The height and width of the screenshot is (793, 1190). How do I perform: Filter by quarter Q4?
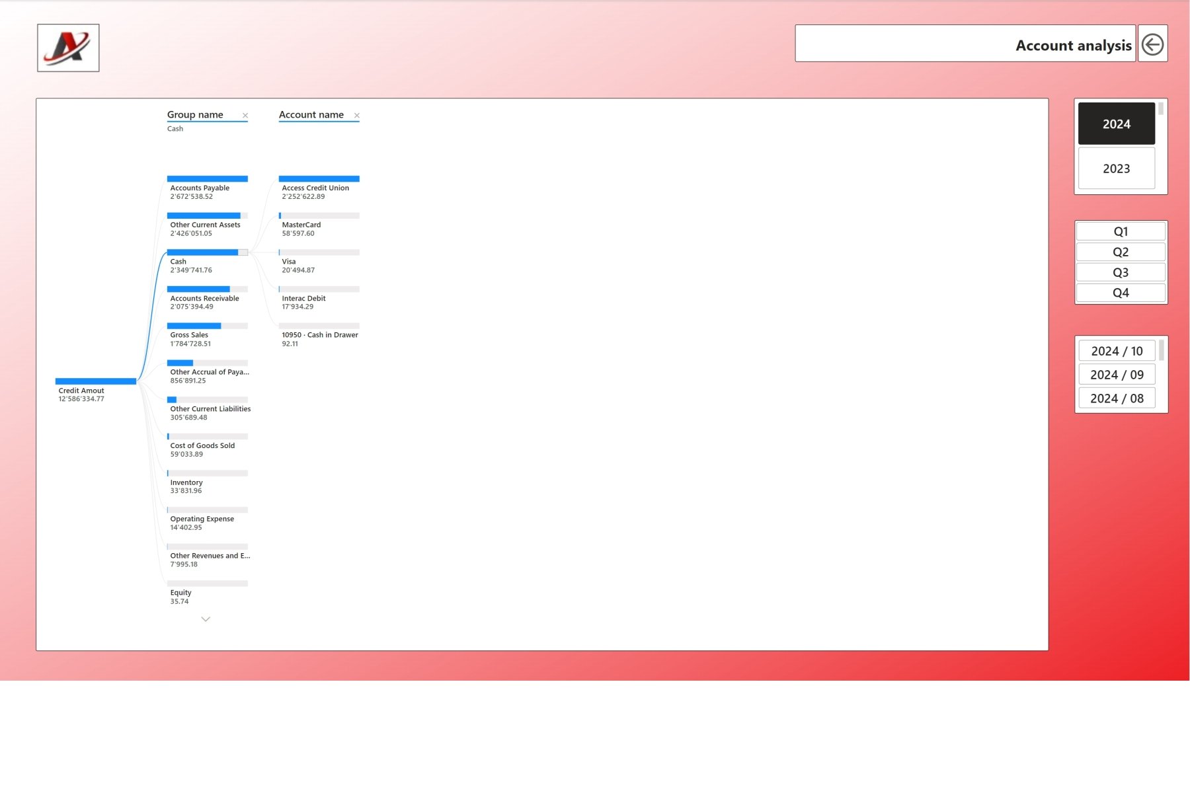click(x=1121, y=293)
